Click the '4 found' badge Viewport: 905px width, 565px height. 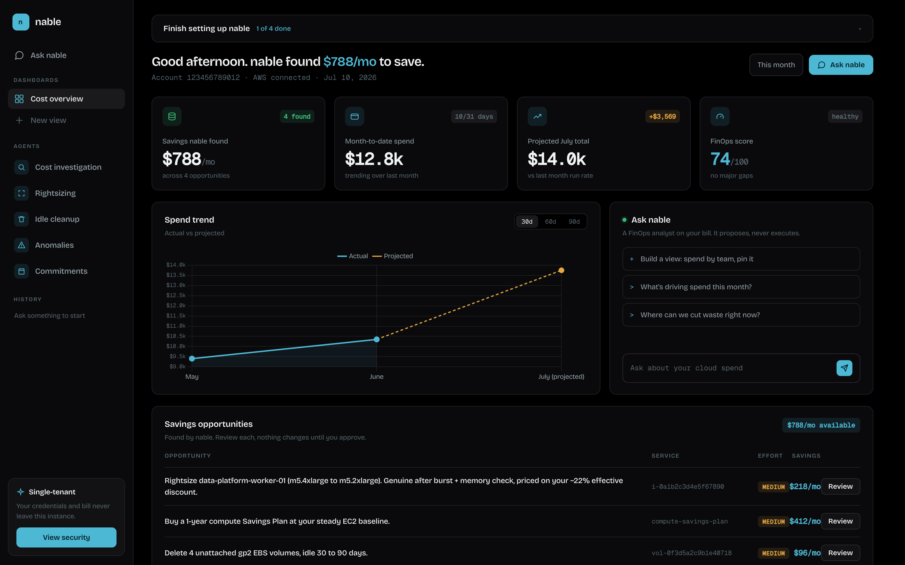click(297, 117)
